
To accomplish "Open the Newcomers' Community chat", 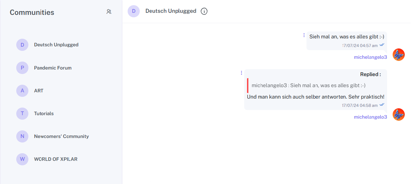I will (x=61, y=136).
